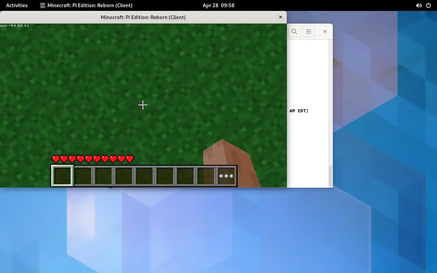Click the crosshair in the game view
Viewport: 437px width, 273px height.
pyautogui.click(x=143, y=105)
